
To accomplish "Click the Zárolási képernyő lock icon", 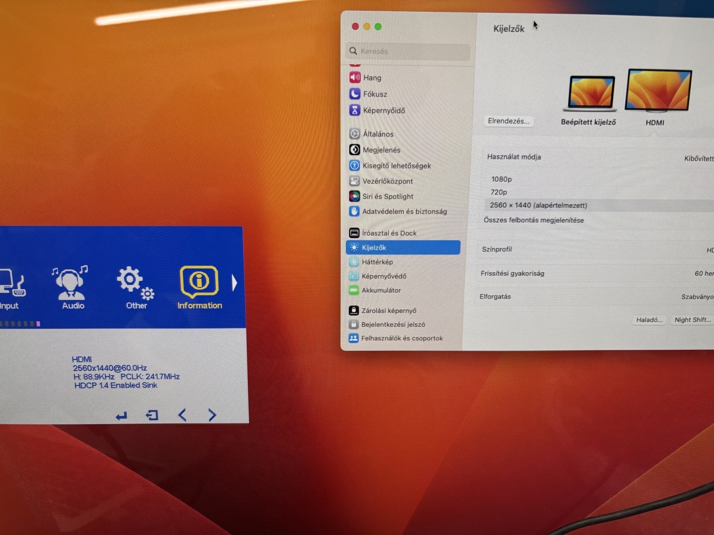I will 354,310.
